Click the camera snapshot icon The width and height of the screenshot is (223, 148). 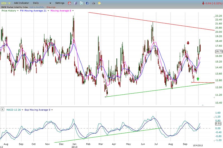(93, 3)
